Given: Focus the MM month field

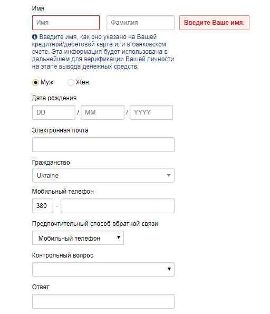Looking at the screenshot, I should [102, 112].
